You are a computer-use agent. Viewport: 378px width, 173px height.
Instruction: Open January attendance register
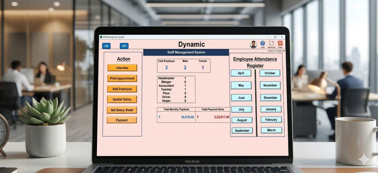[271, 109]
